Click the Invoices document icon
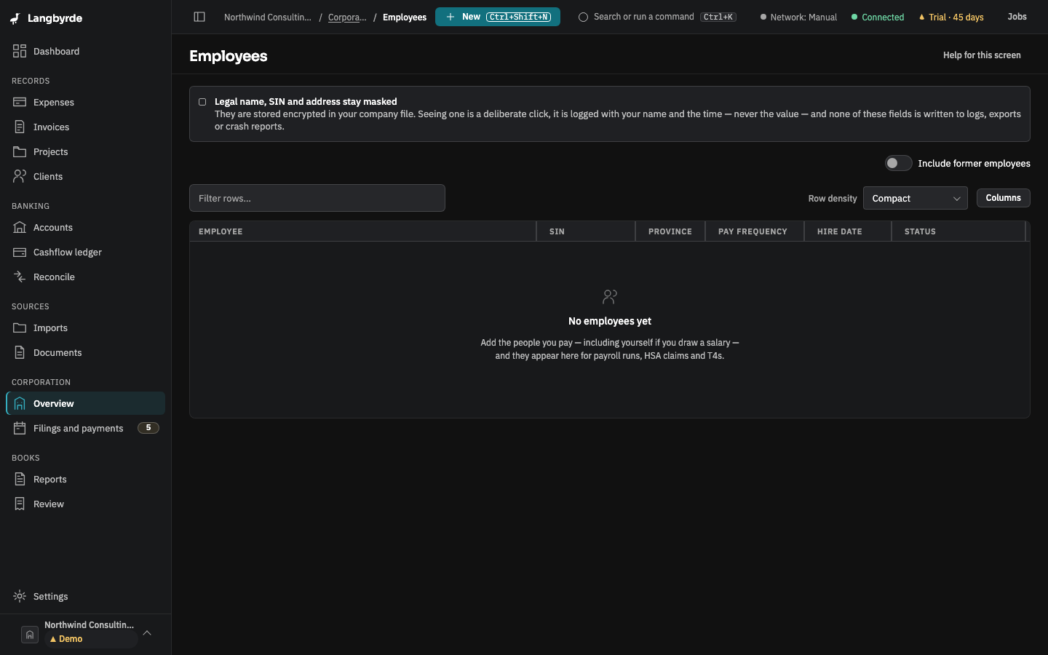 click(20, 127)
